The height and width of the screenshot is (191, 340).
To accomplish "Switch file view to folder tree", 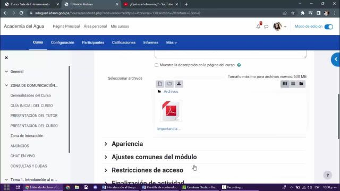I will 301,84.
